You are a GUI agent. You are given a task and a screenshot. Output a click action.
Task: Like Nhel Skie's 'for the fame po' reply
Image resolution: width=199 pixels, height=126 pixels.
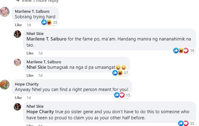pyautogui.click(x=30, y=53)
